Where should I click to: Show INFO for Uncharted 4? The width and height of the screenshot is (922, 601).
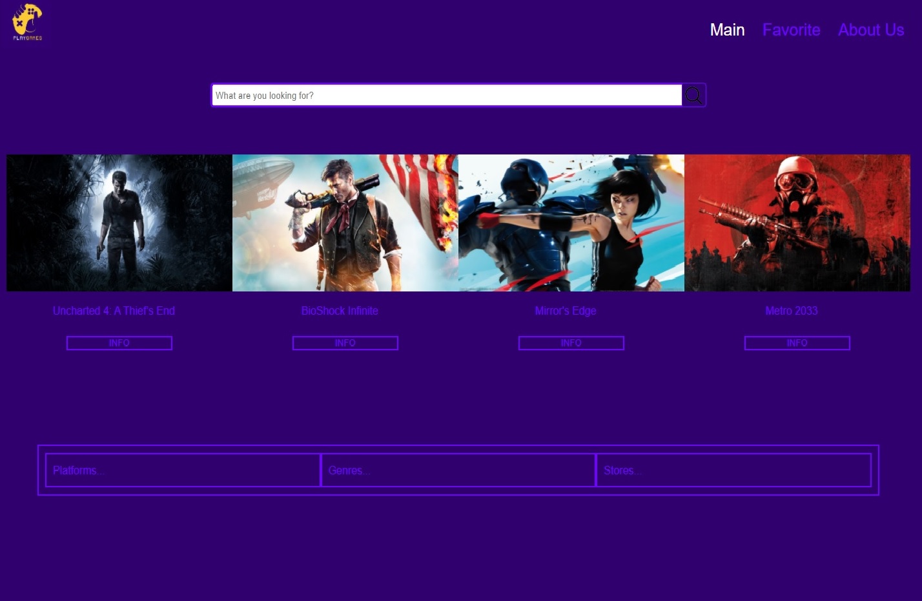pos(119,343)
